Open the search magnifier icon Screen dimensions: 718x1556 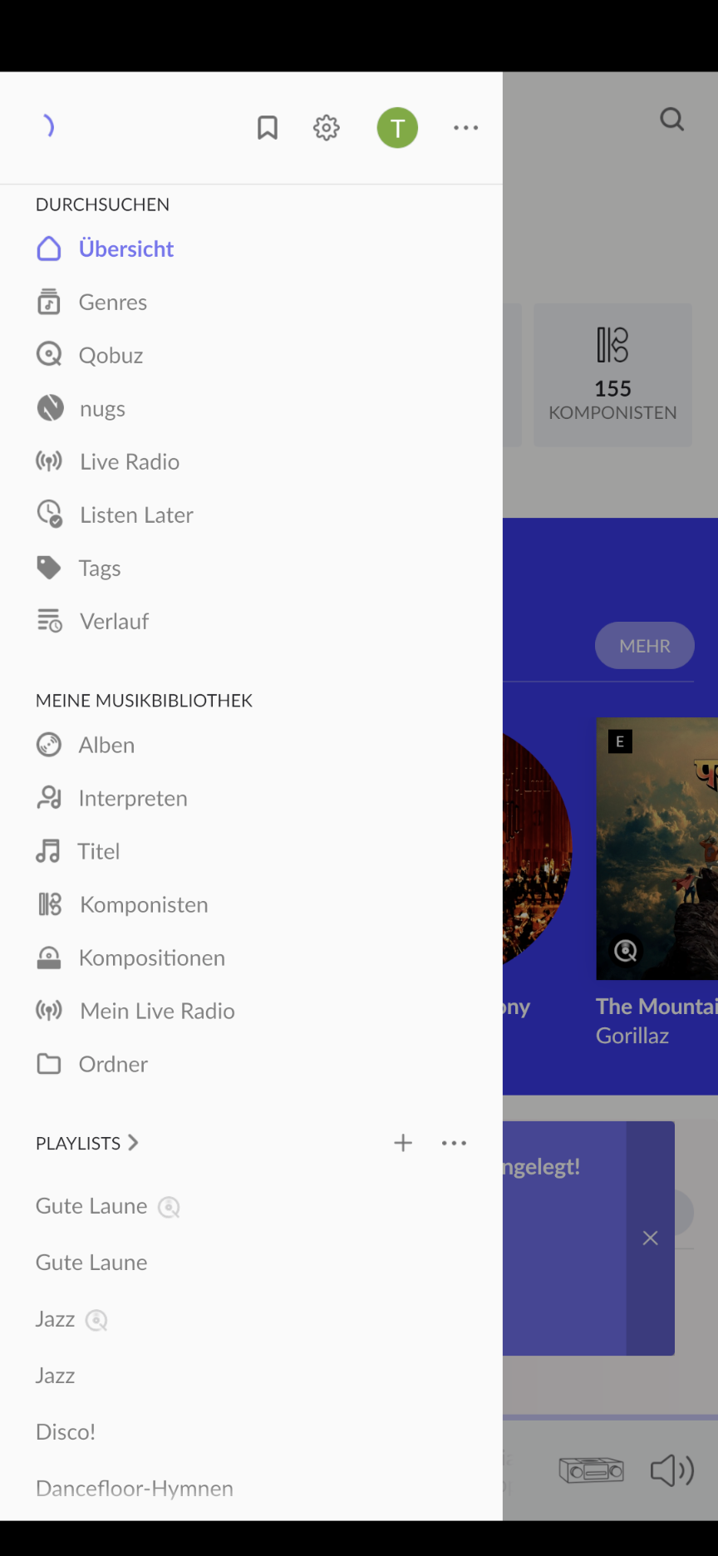pyautogui.click(x=671, y=120)
